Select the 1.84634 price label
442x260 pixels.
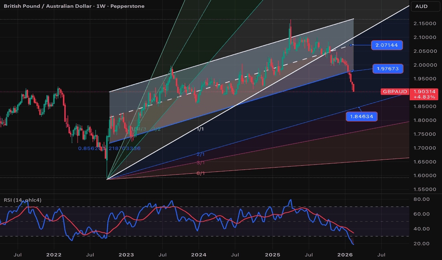point(362,115)
